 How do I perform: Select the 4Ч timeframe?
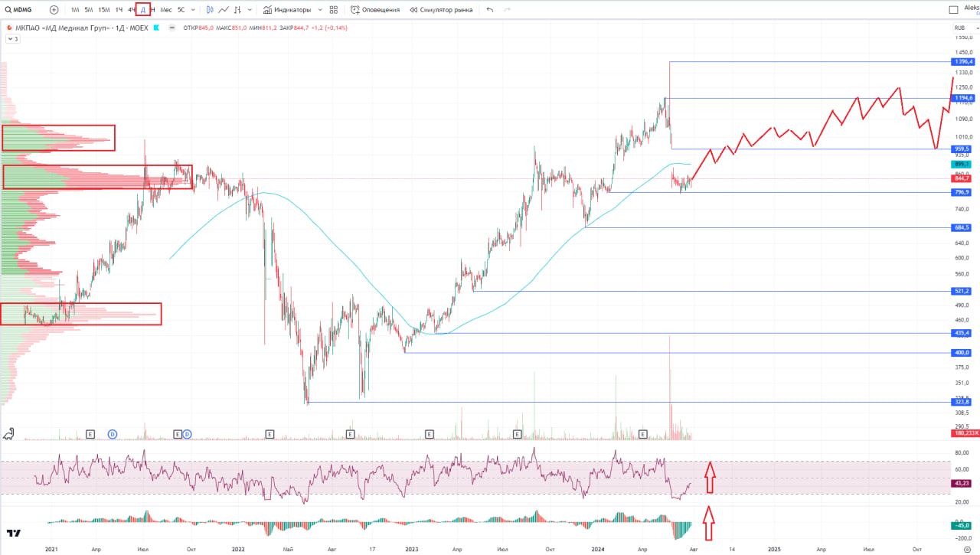(132, 10)
